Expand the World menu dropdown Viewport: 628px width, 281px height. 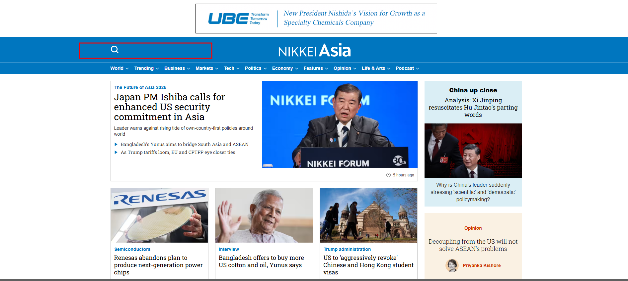119,68
